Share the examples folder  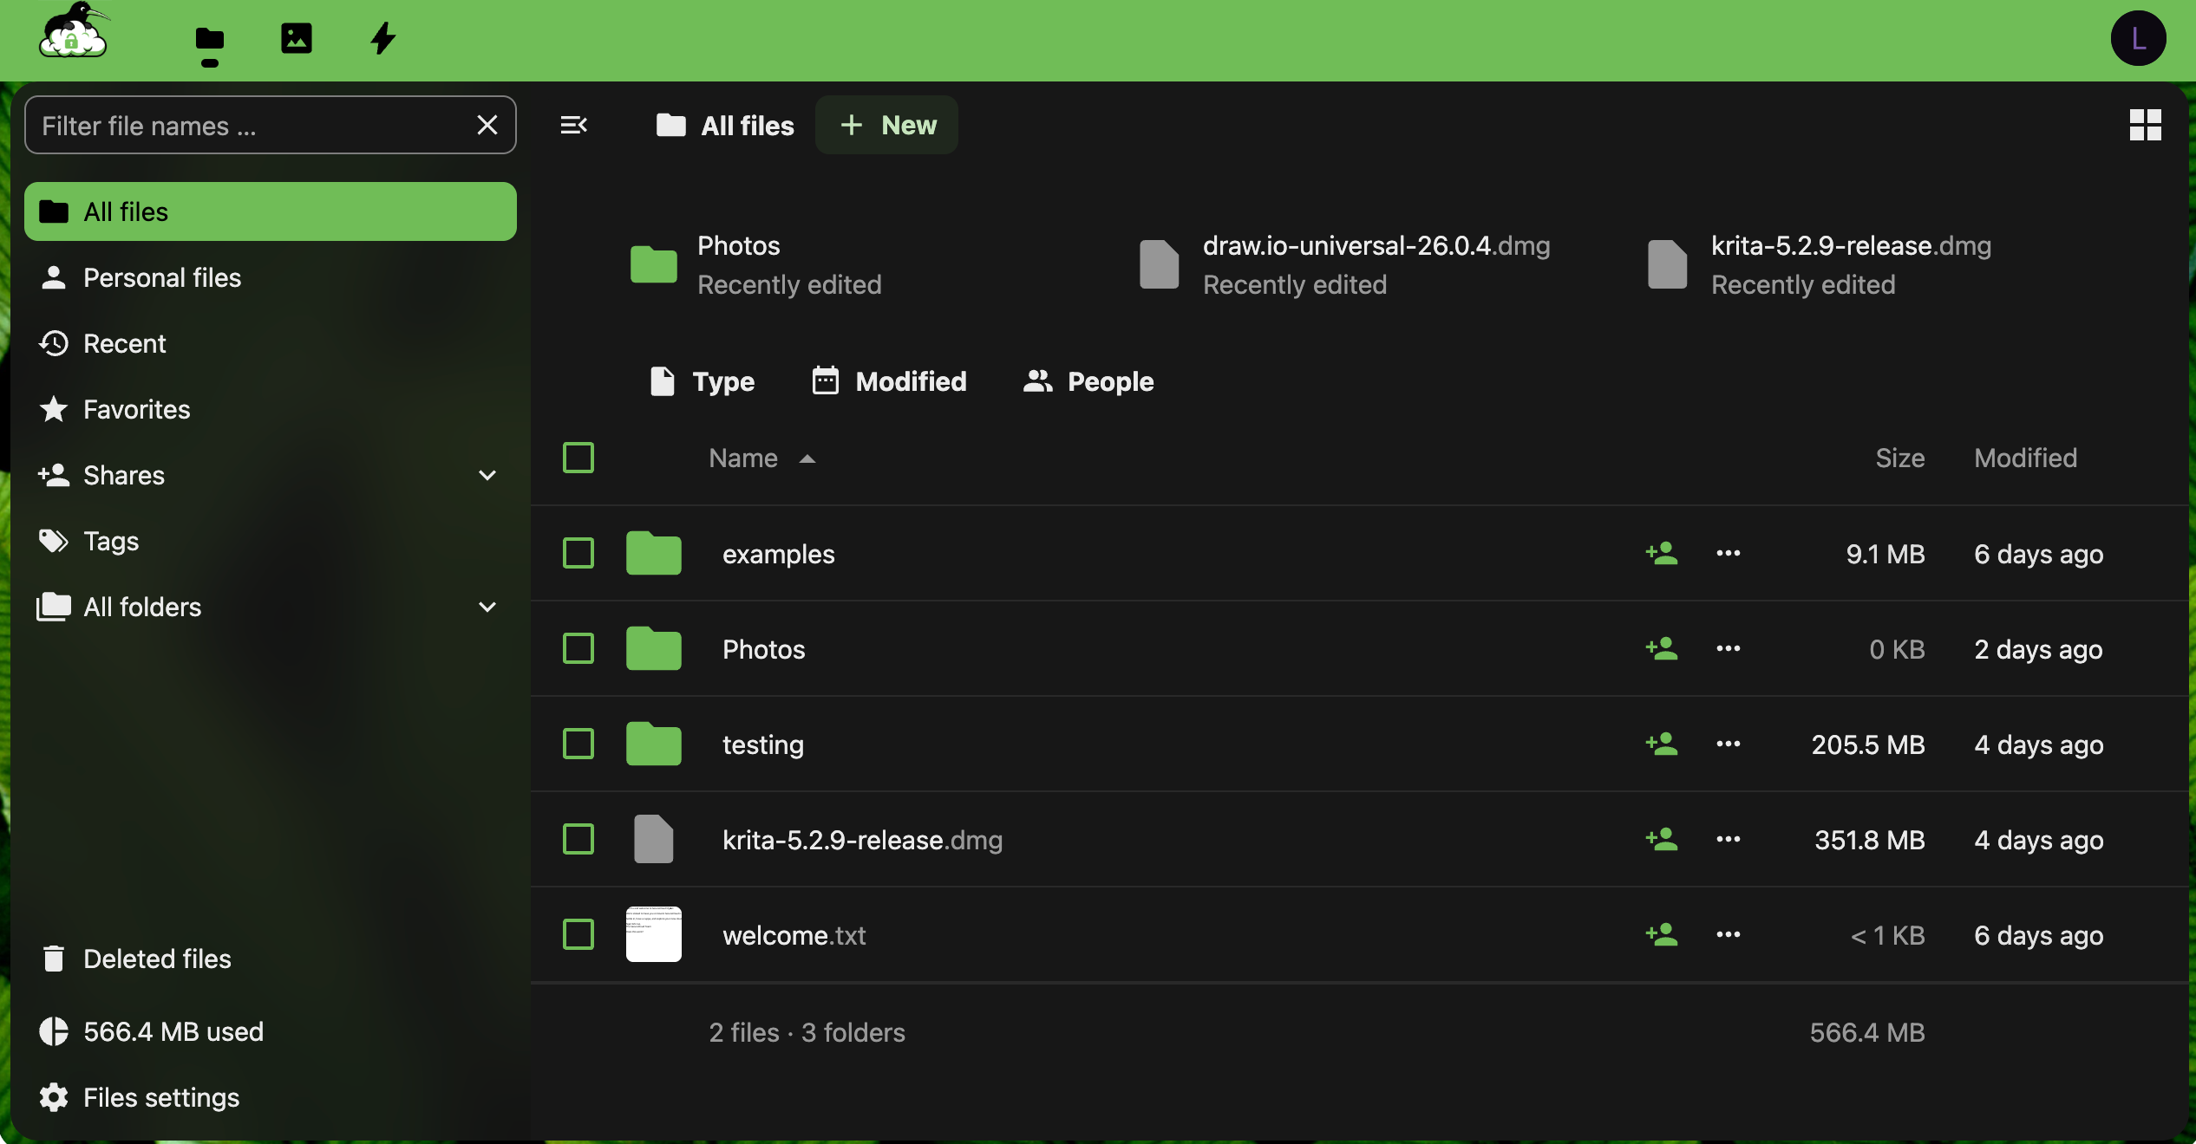pos(1661,553)
